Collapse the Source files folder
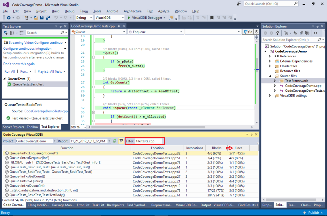327x216 pixels. click(270, 76)
